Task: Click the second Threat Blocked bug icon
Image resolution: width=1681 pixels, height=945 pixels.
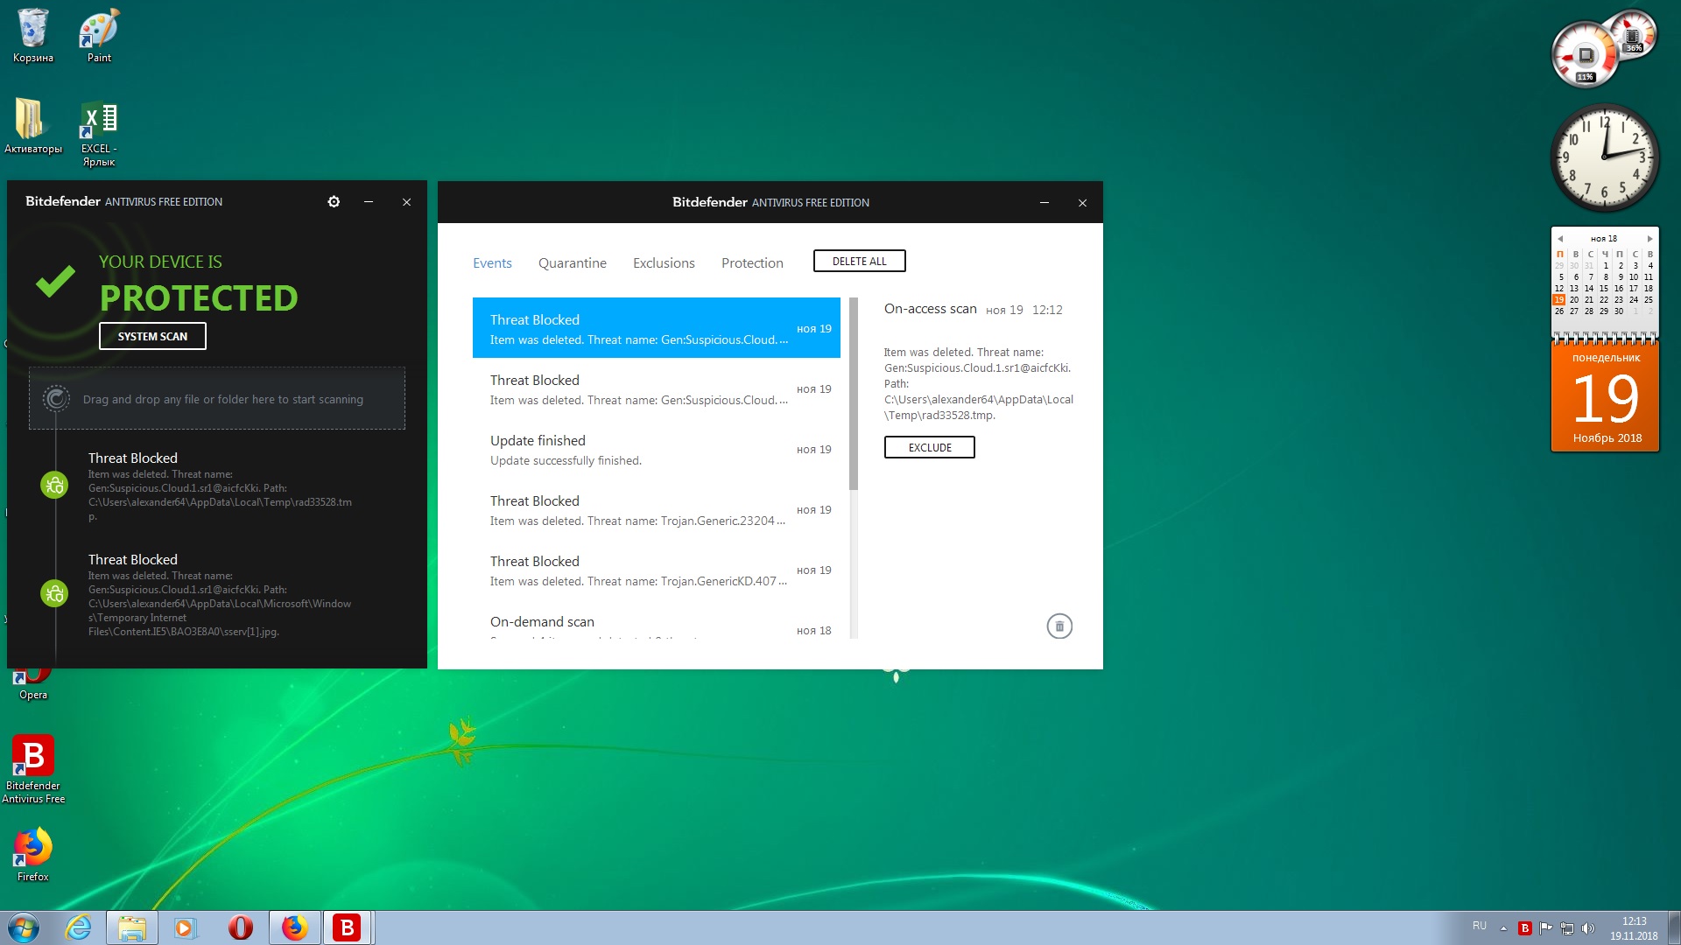Action: coord(54,594)
